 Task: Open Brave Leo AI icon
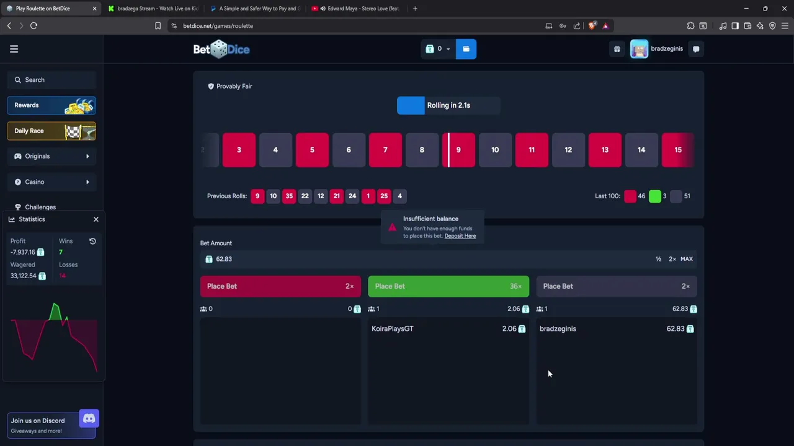pyautogui.click(x=760, y=25)
